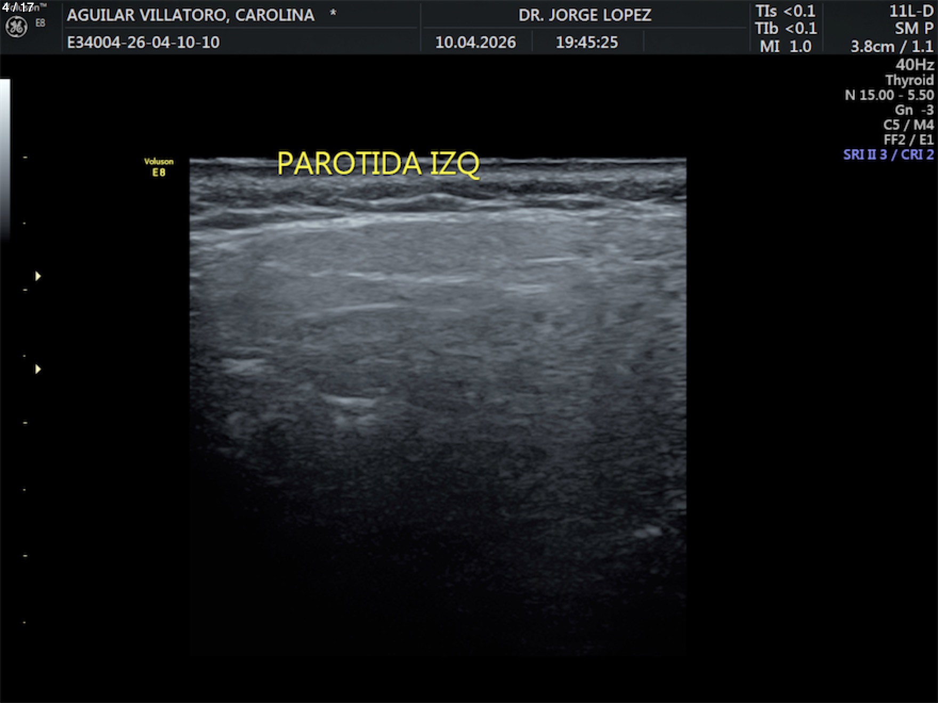Click the exam date 10.04.2026
938x703 pixels.
click(x=475, y=42)
